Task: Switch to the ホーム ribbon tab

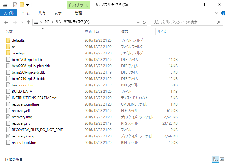Action: click(25, 13)
